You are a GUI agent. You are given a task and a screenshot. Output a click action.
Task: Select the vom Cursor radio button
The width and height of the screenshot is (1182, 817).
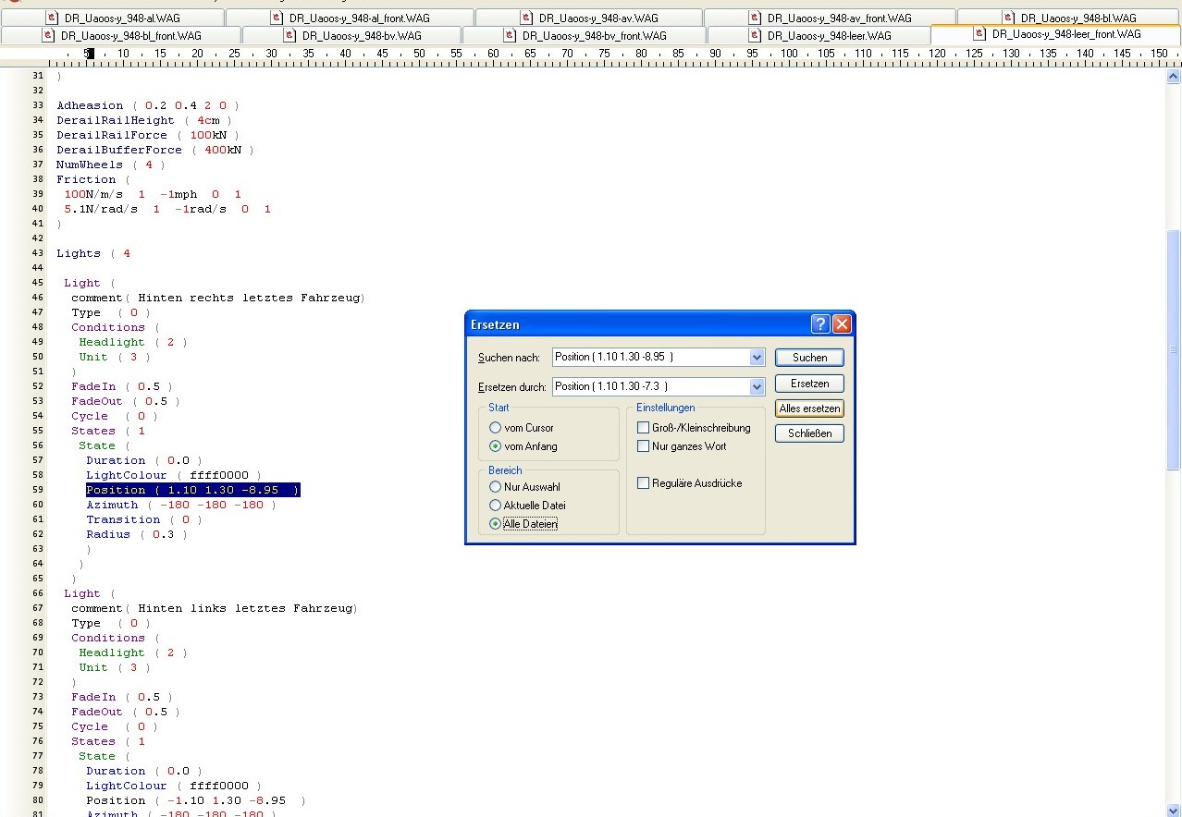click(496, 428)
